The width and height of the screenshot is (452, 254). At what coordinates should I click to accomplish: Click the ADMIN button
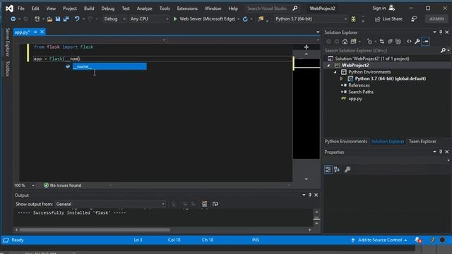[x=436, y=19]
